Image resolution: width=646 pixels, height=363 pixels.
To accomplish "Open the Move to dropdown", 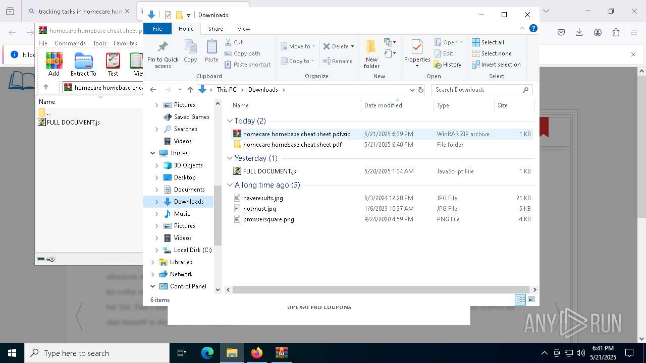I will tap(298, 46).
